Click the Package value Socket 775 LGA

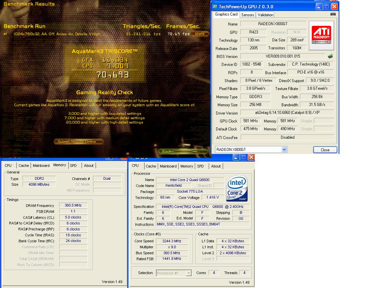click(190, 191)
